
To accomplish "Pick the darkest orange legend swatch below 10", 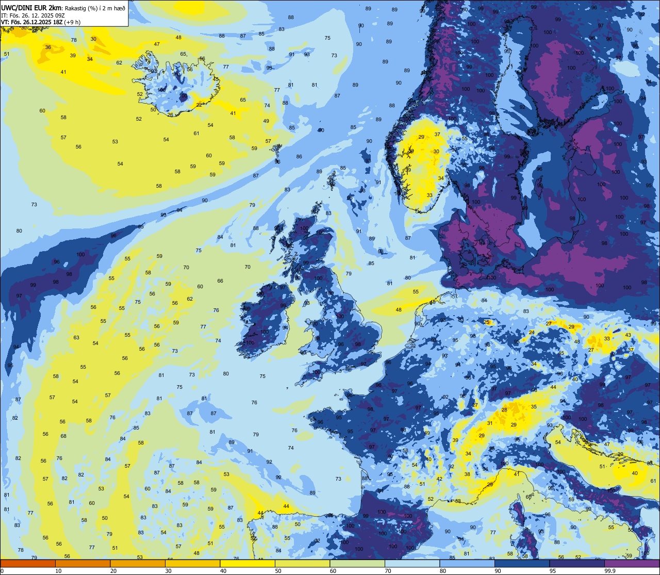I will [x=28, y=564].
